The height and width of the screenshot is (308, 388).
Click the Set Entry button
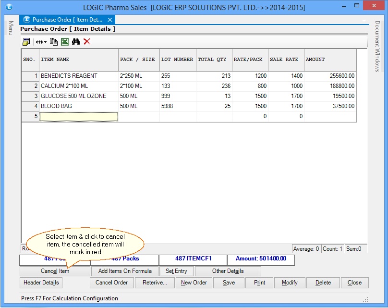(x=176, y=271)
